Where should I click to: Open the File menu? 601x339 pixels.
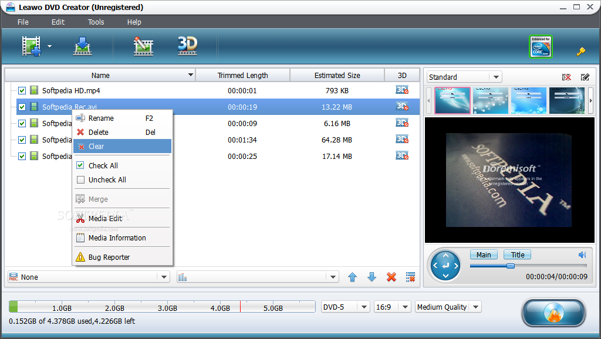[x=23, y=22]
